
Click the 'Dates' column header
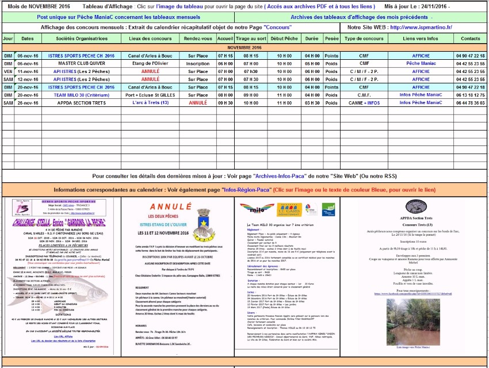click(28, 39)
